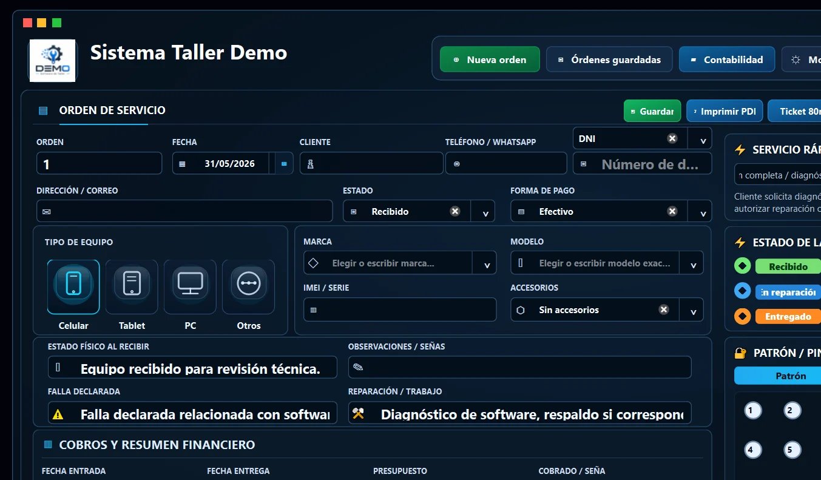Image resolution: width=821 pixels, height=480 pixels.
Task: Switch to the Patrón tab
Action: coord(778,376)
